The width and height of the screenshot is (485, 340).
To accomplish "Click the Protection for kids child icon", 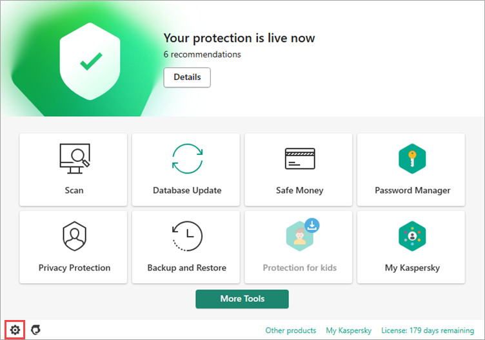I will [x=299, y=236].
